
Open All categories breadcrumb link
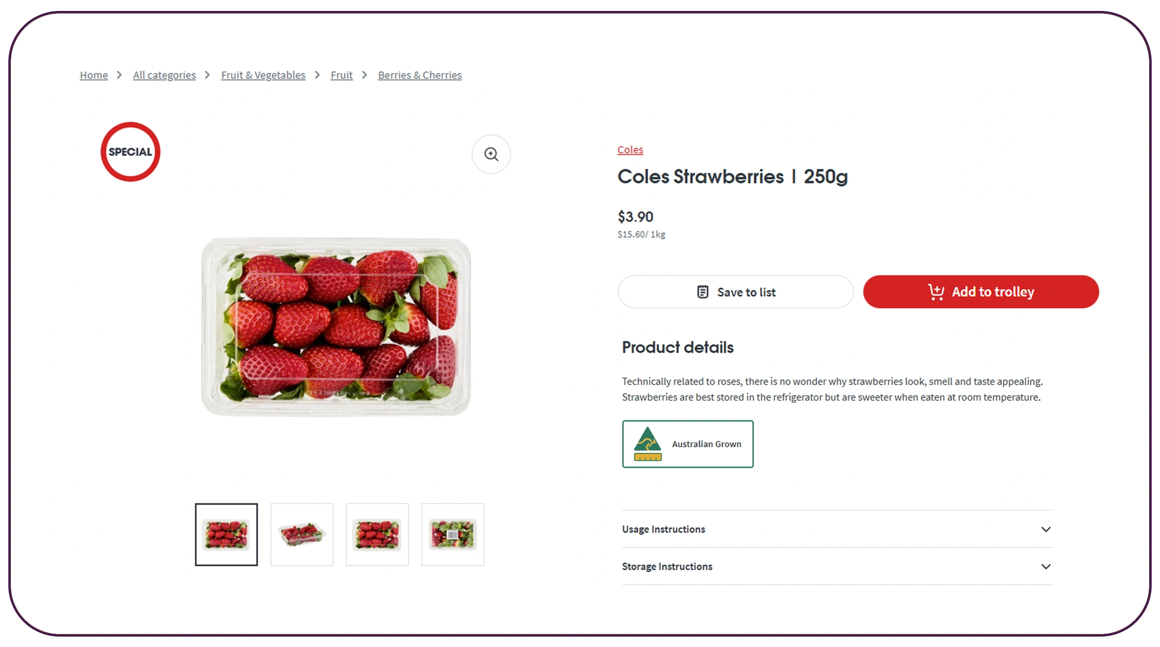(x=164, y=75)
